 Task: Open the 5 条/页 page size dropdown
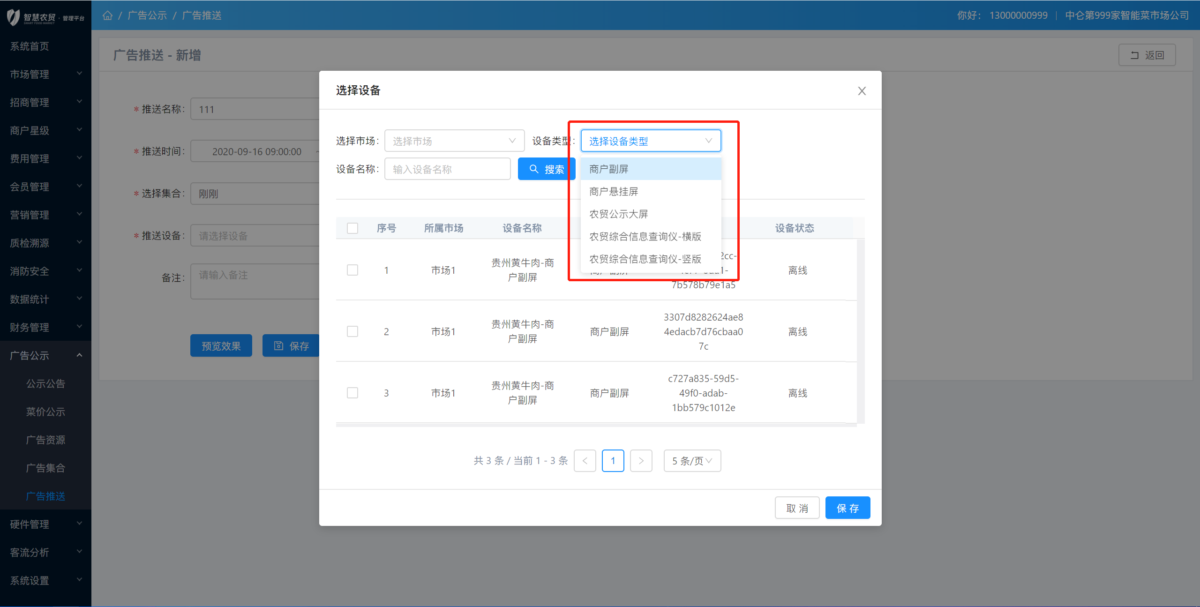[x=692, y=461]
